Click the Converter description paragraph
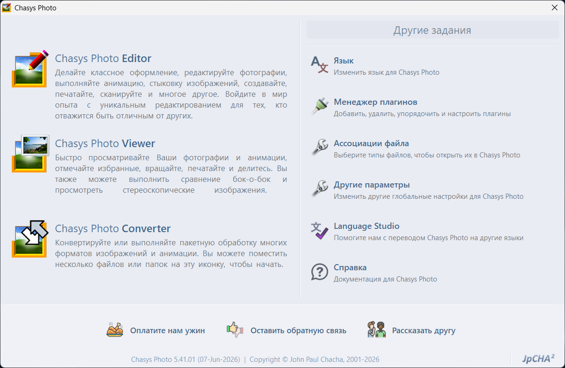The image size is (565, 368). pos(171,253)
